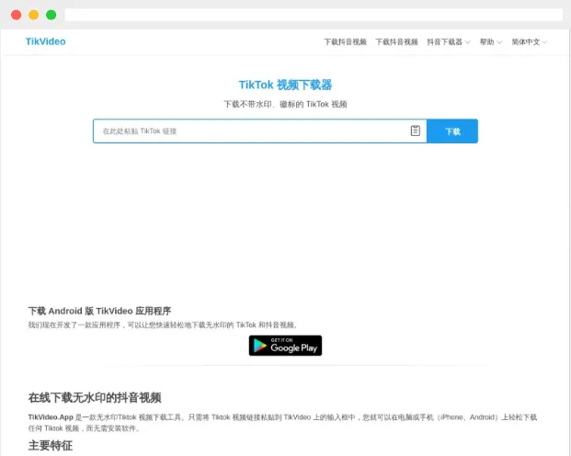Open the TikVideo logo home link
This screenshot has height=456, width=571.
coord(46,41)
